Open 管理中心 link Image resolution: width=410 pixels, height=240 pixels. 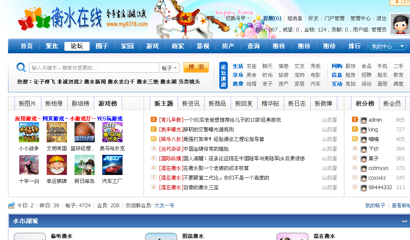coord(360,18)
